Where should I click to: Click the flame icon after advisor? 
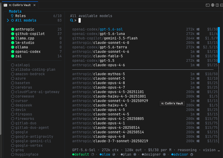pyautogui.click(x=192, y=155)
